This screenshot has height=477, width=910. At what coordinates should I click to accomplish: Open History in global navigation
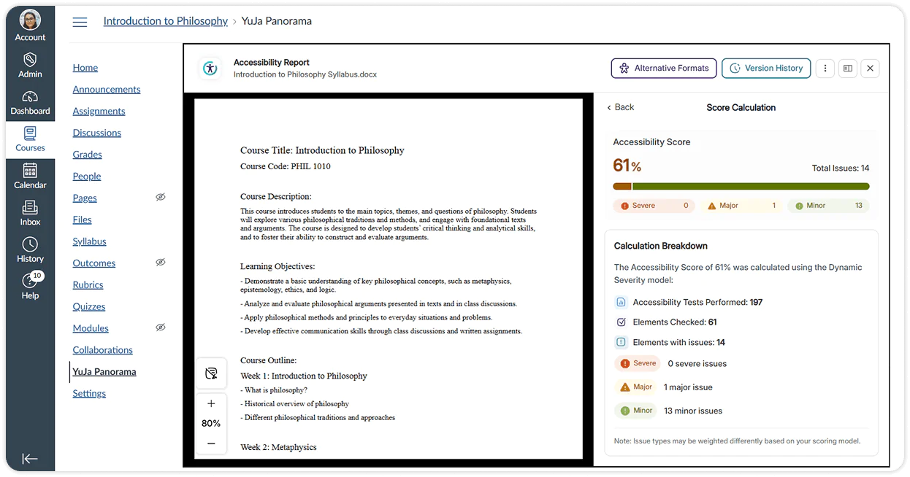click(x=30, y=249)
